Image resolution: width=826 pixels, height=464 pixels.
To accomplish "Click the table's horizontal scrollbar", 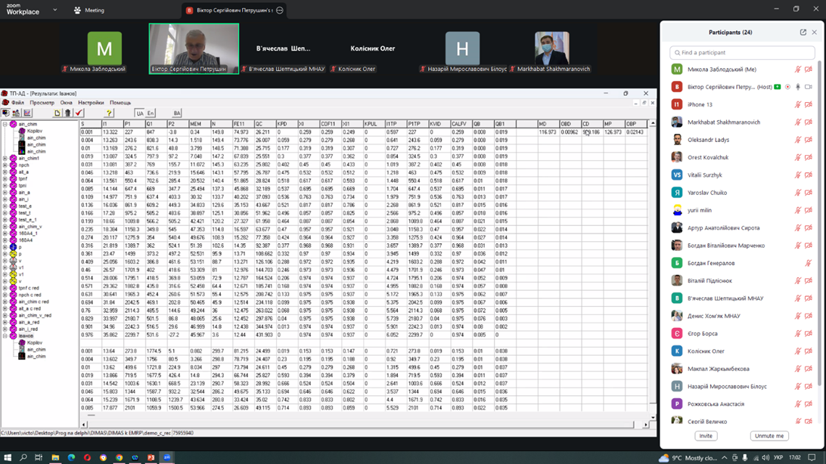I will point(363,425).
